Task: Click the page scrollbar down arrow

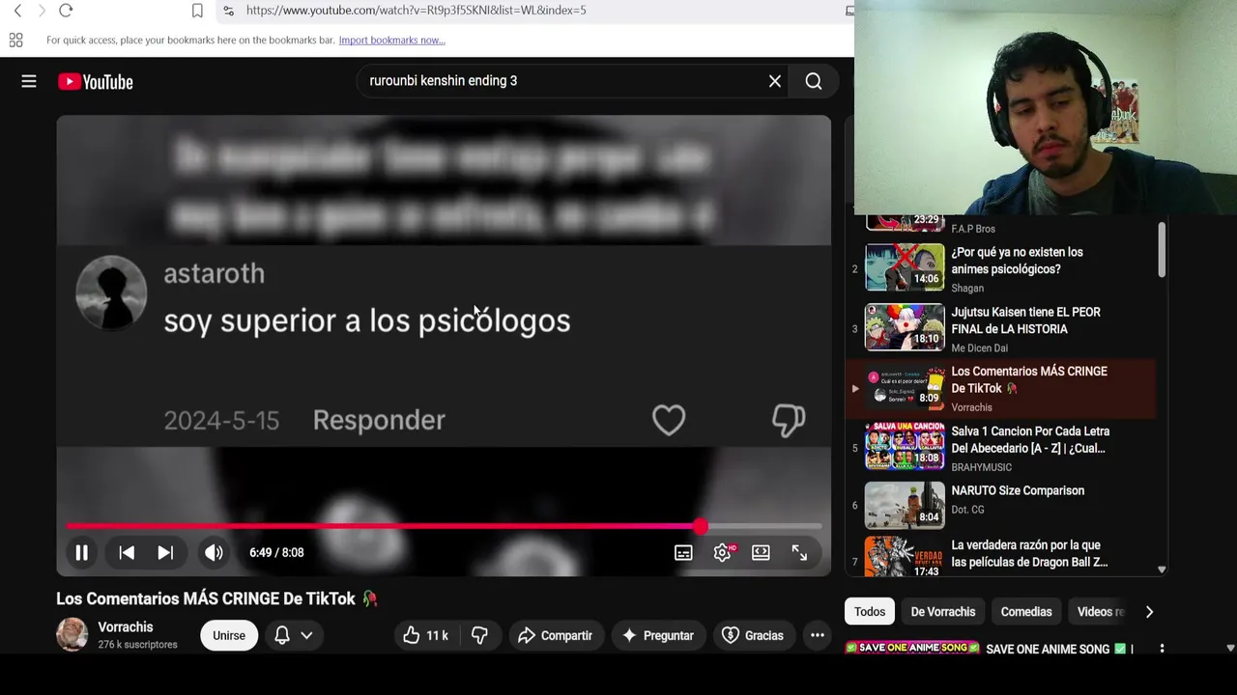Action: click(1230, 649)
